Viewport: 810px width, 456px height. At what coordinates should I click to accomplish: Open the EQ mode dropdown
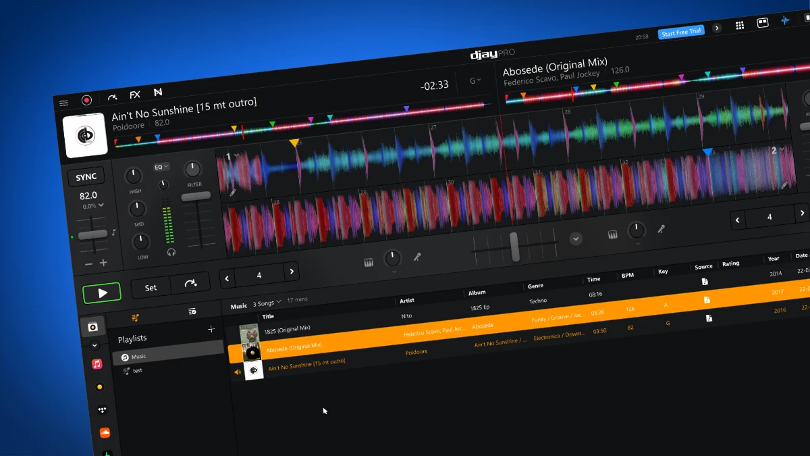161,166
